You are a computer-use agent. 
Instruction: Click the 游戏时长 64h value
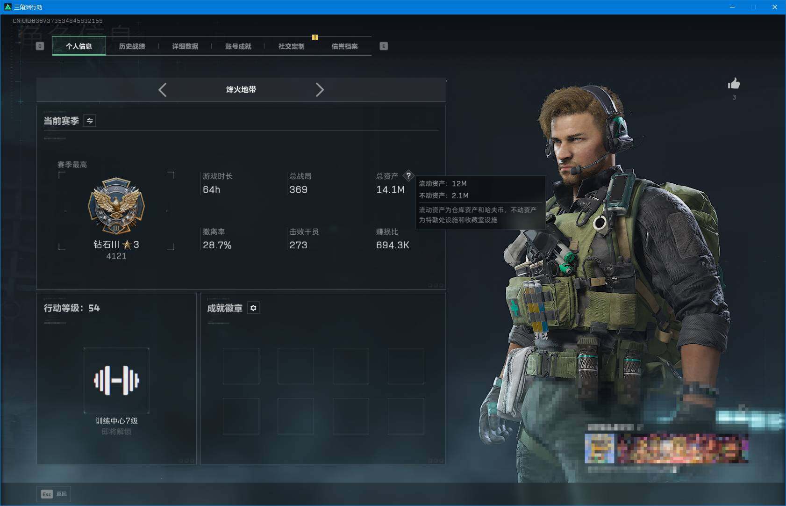coord(211,190)
